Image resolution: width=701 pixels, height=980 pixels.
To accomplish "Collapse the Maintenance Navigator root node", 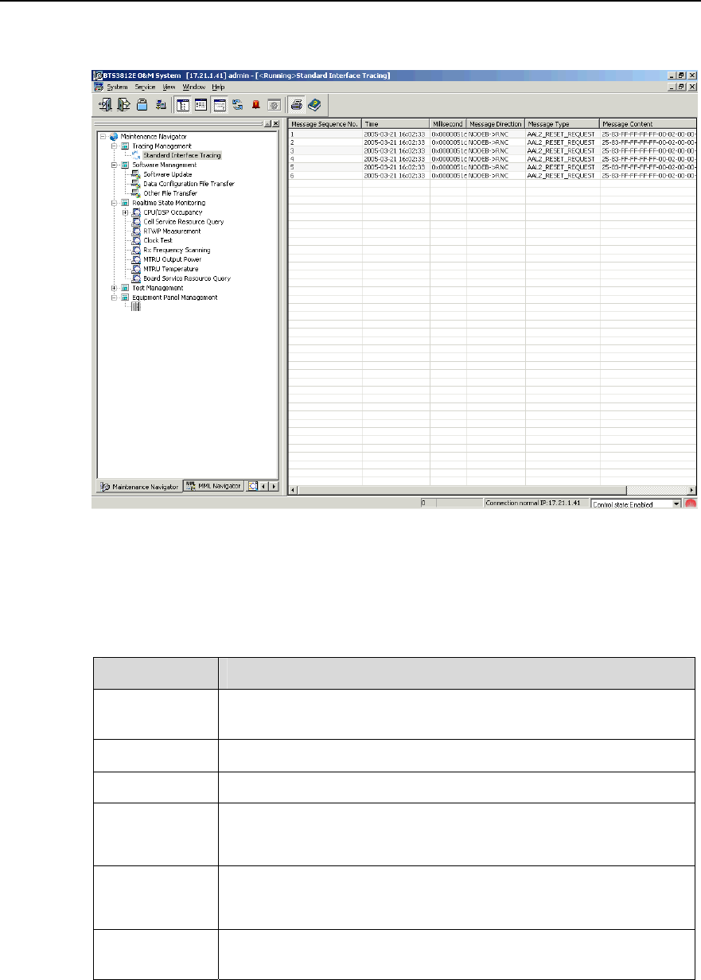I will pos(103,136).
